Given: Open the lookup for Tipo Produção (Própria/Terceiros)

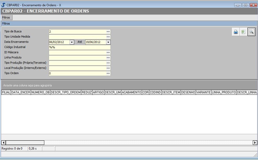Looking at the screenshot, I should pyautogui.click(x=108, y=63).
